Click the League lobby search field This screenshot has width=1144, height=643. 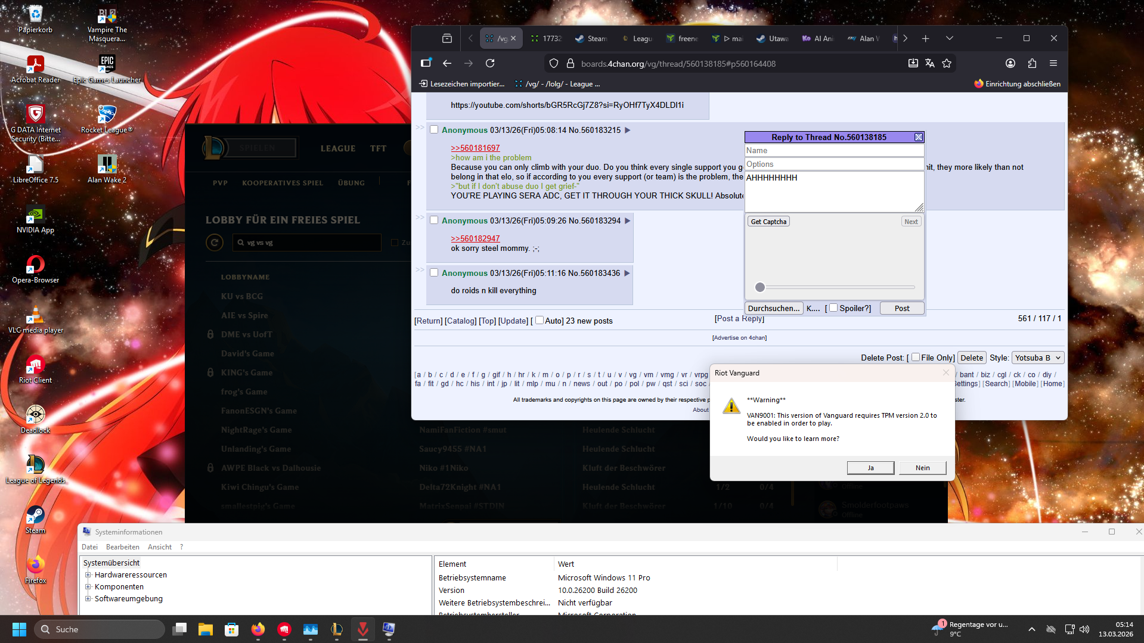click(306, 243)
